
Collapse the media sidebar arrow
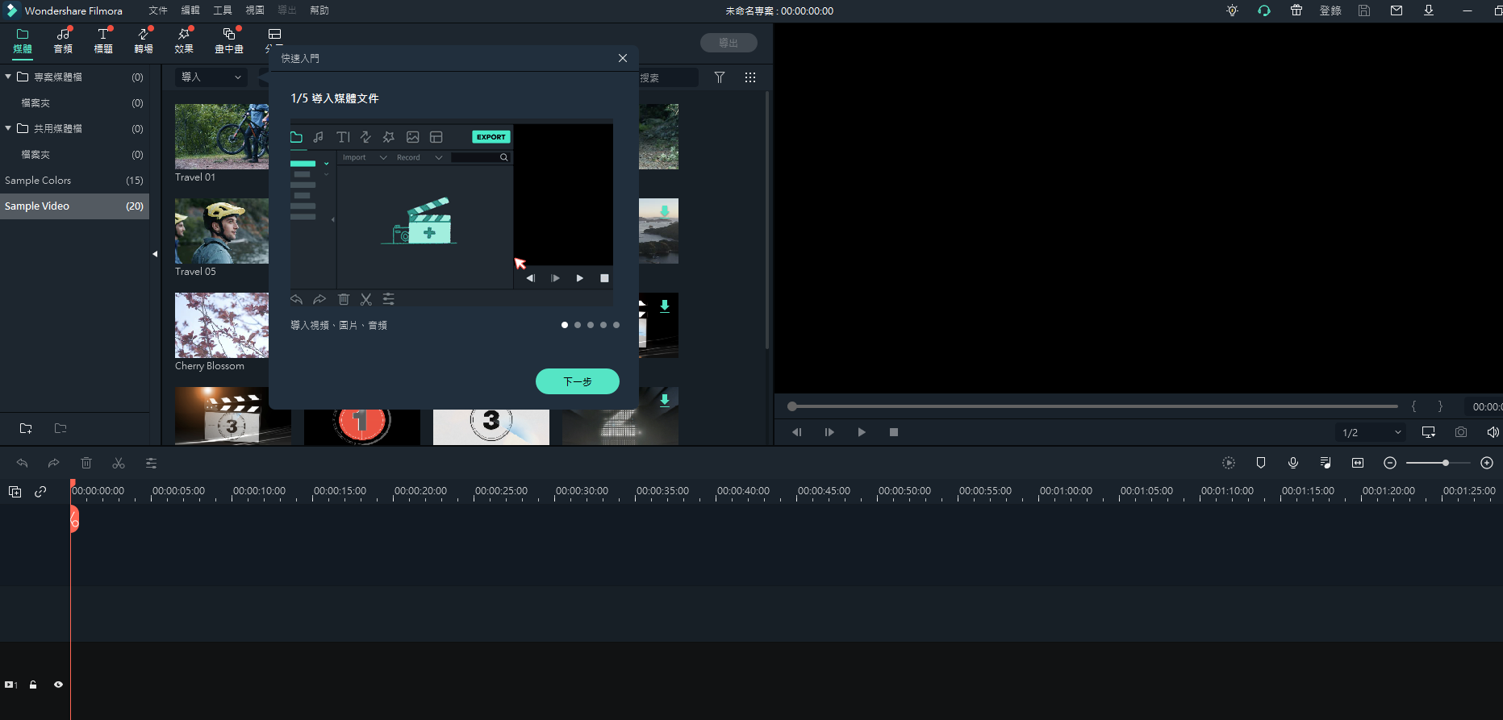pyautogui.click(x=155, y=254)
